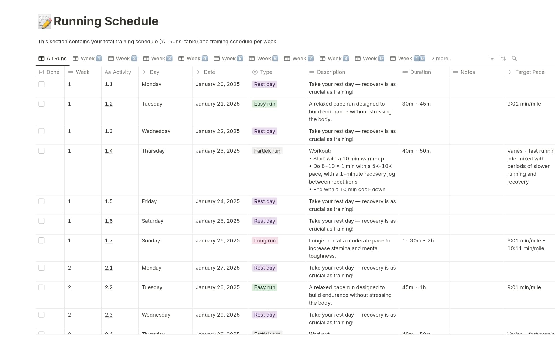Screen dimensions: 555x346
Task: Click the Done column checkbox icon
Action: click(41, 72)
